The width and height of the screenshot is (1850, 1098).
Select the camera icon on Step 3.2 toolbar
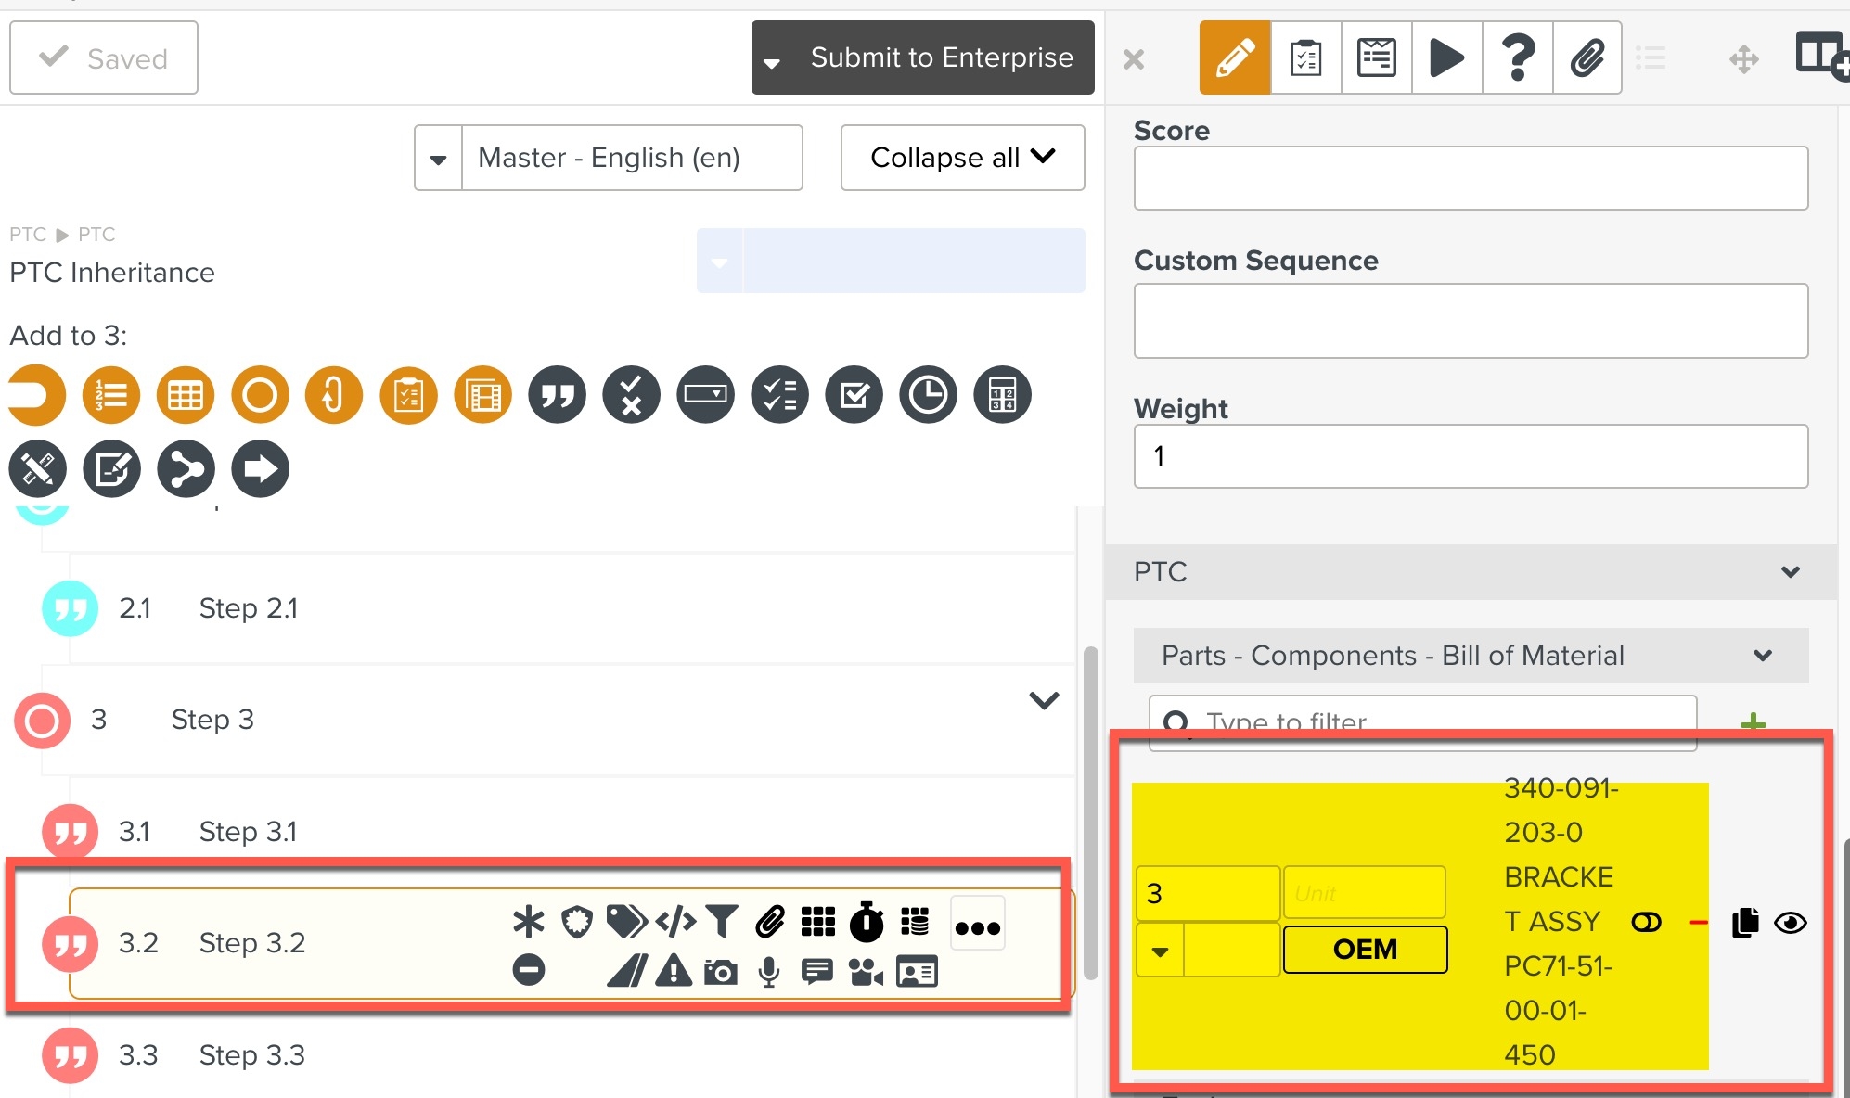coord(721,972)
